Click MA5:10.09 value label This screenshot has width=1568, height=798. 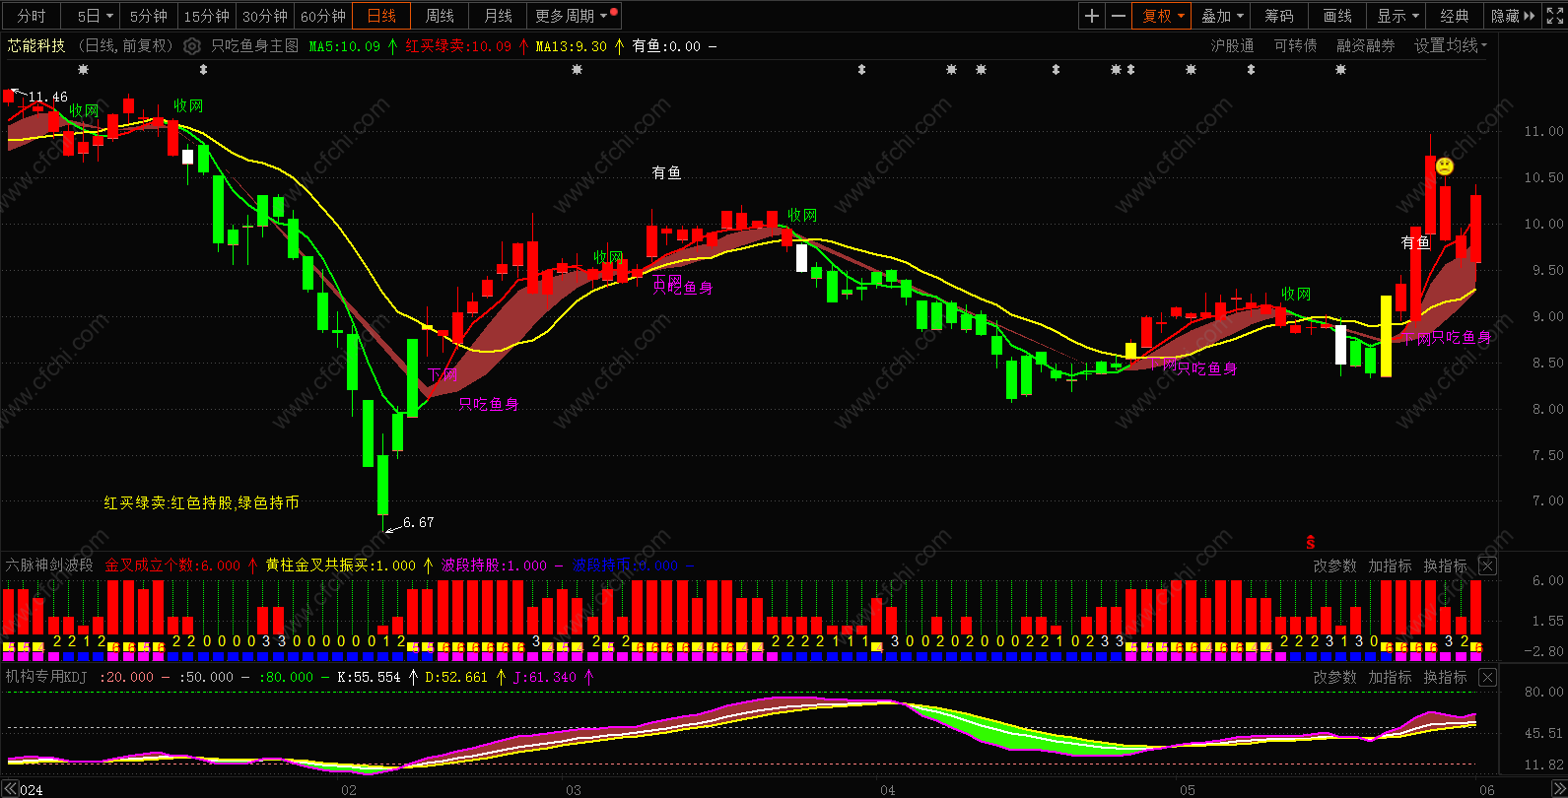click(x=345, y=46)
